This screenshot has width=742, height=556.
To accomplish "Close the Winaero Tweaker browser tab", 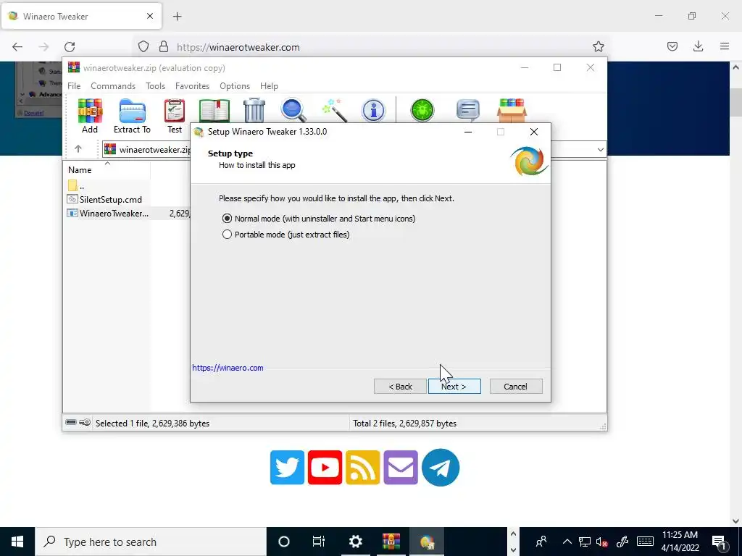I will (x=150, y=16).
